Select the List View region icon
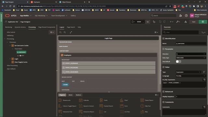Screen dimensions: 208x117 (x=122, y=112)
